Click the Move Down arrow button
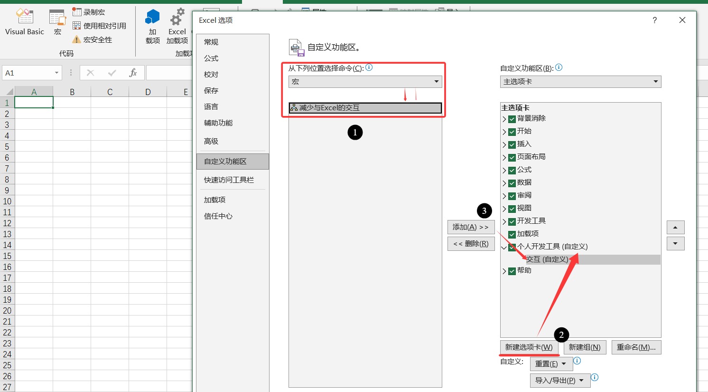 pos(675,244)
